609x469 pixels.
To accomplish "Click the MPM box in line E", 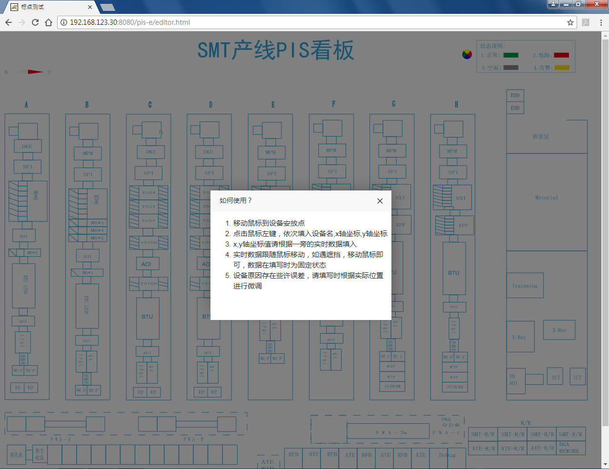I will click(x=270, y=152).
